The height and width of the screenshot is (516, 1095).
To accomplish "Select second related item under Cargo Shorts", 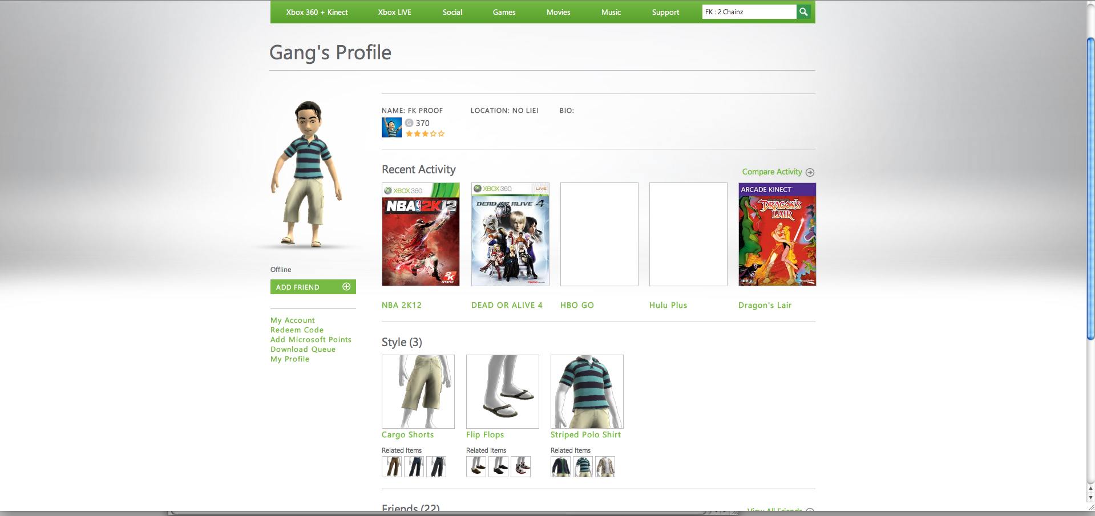I will 414,466.
